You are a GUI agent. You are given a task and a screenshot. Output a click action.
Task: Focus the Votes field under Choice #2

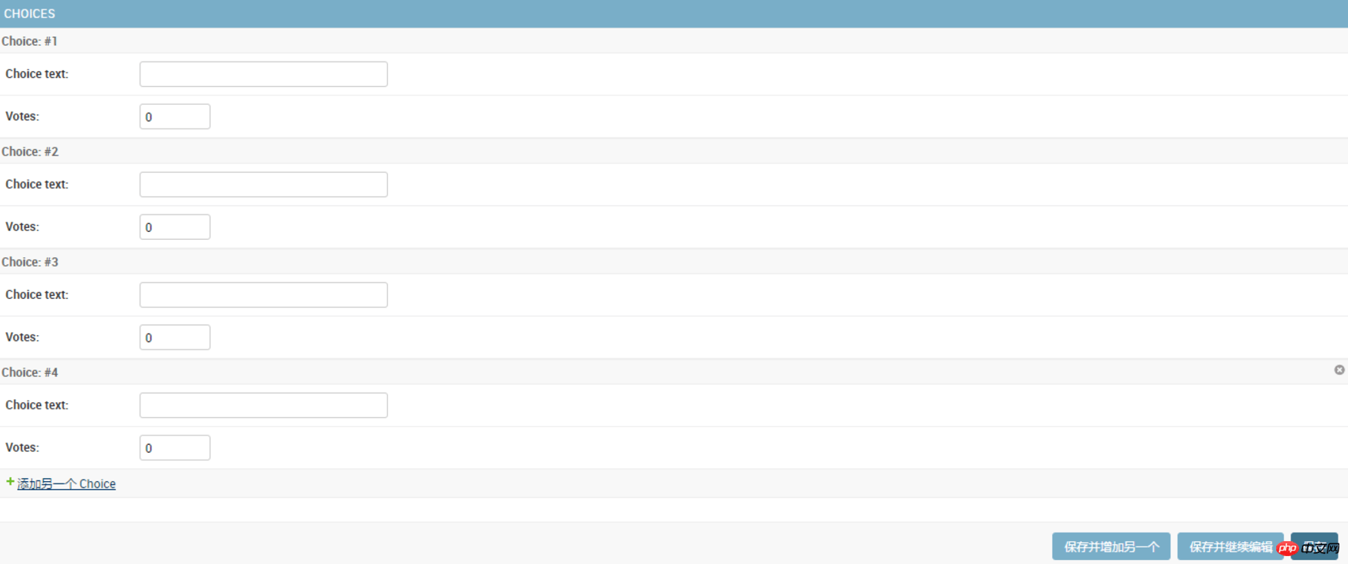pos(174,227)
